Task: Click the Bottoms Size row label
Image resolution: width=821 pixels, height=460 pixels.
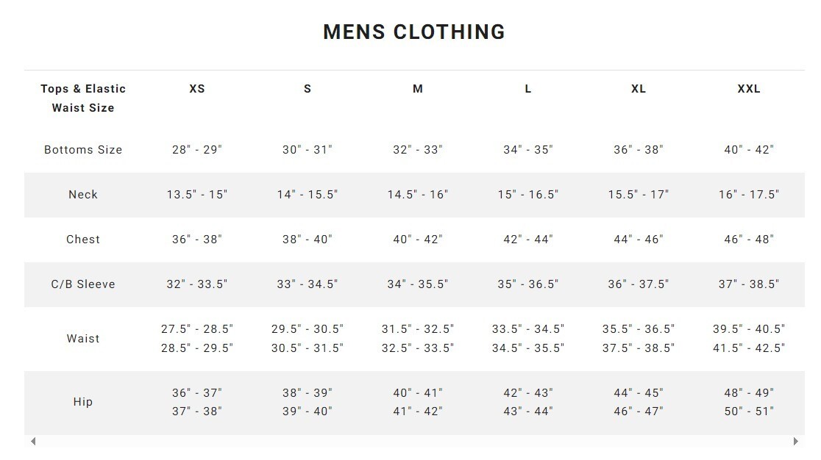Action: [83, 150]
